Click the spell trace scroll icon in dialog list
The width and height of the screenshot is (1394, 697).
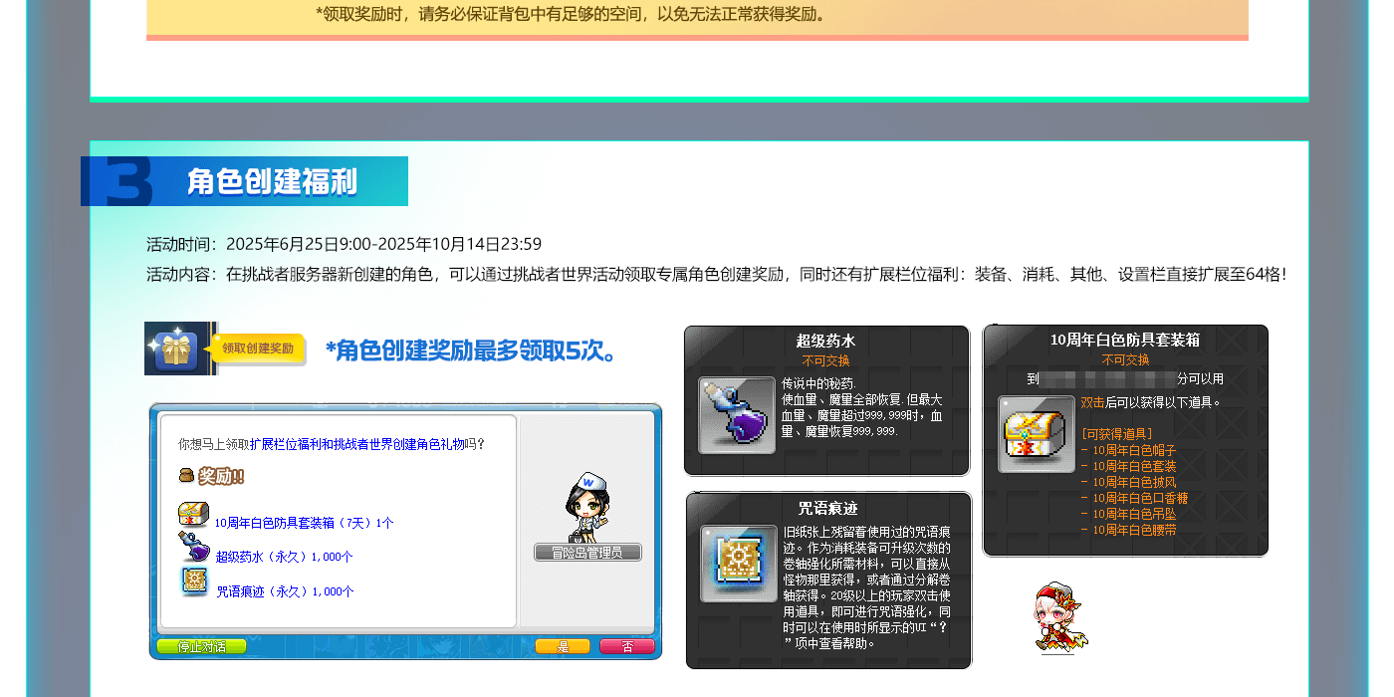pyautogui.click(x=194, y=581)
